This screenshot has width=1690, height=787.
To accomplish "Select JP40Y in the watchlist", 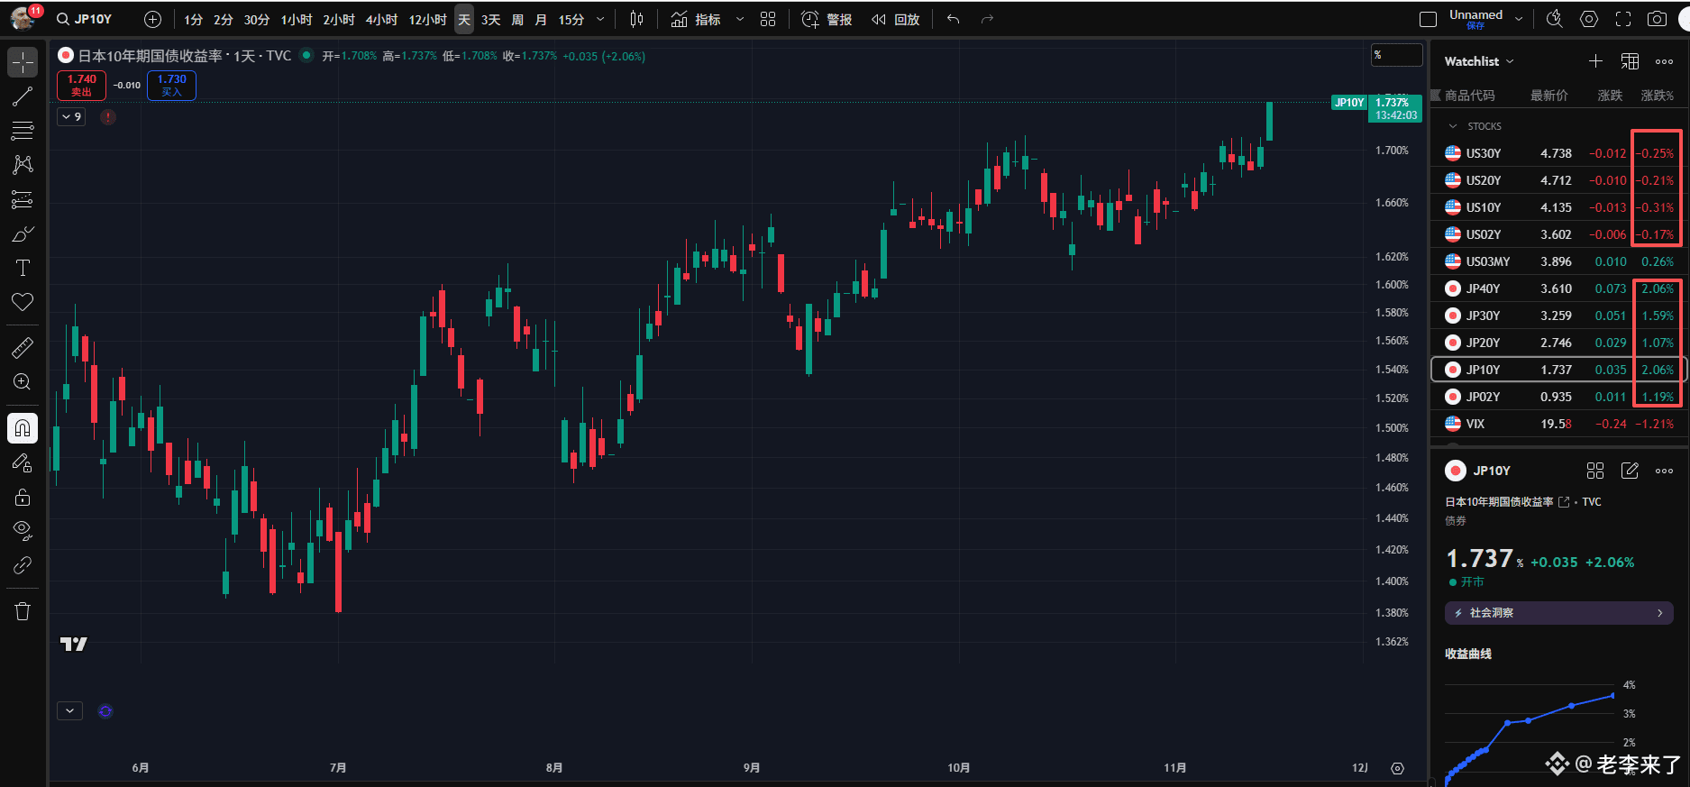I will pyautogui.click(x=1559, y=288).
